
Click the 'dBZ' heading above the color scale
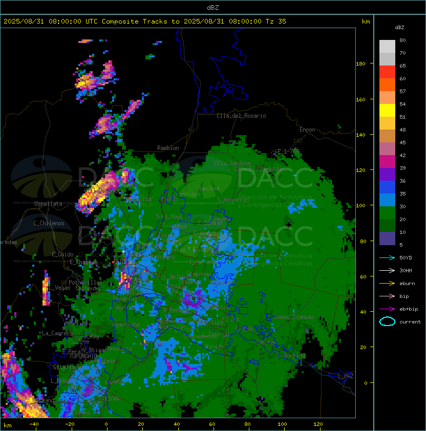(399, 28)
